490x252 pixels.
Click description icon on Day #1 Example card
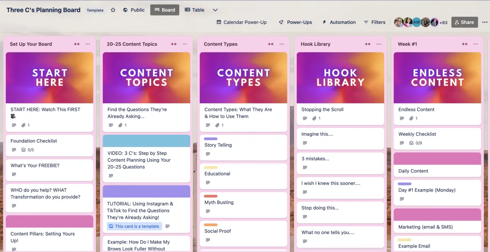[x=402, y=199]
